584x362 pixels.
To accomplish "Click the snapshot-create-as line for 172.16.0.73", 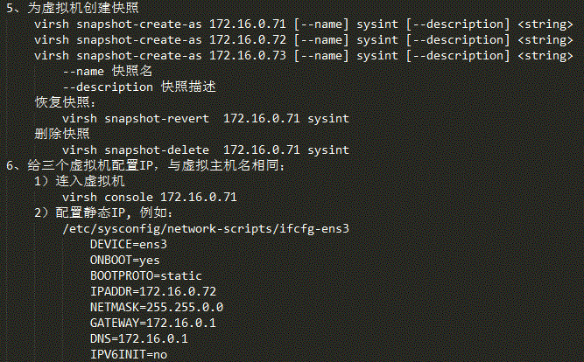I will 304,56.
